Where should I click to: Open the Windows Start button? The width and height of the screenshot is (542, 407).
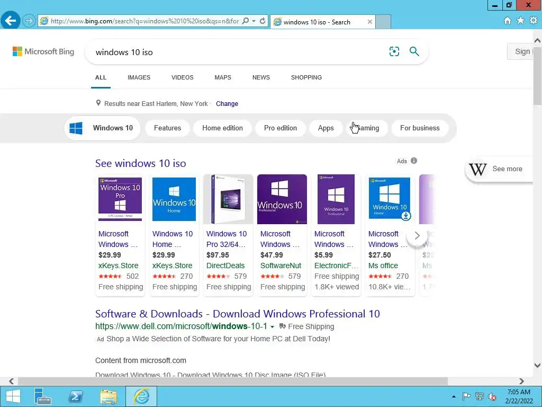13,396
